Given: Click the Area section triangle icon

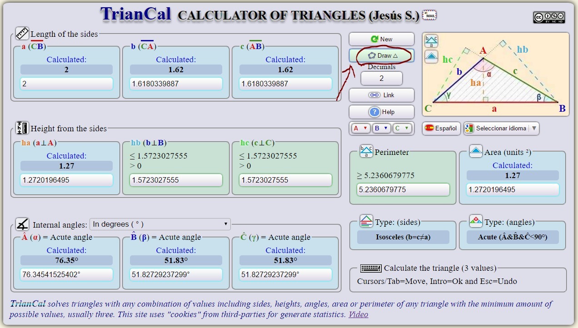Looking at the screenshot, I should tap(476, 152).
